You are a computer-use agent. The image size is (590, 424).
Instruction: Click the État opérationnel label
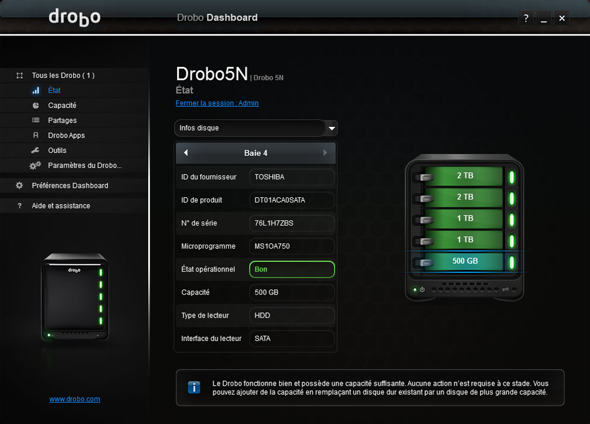tap(208, 269)
